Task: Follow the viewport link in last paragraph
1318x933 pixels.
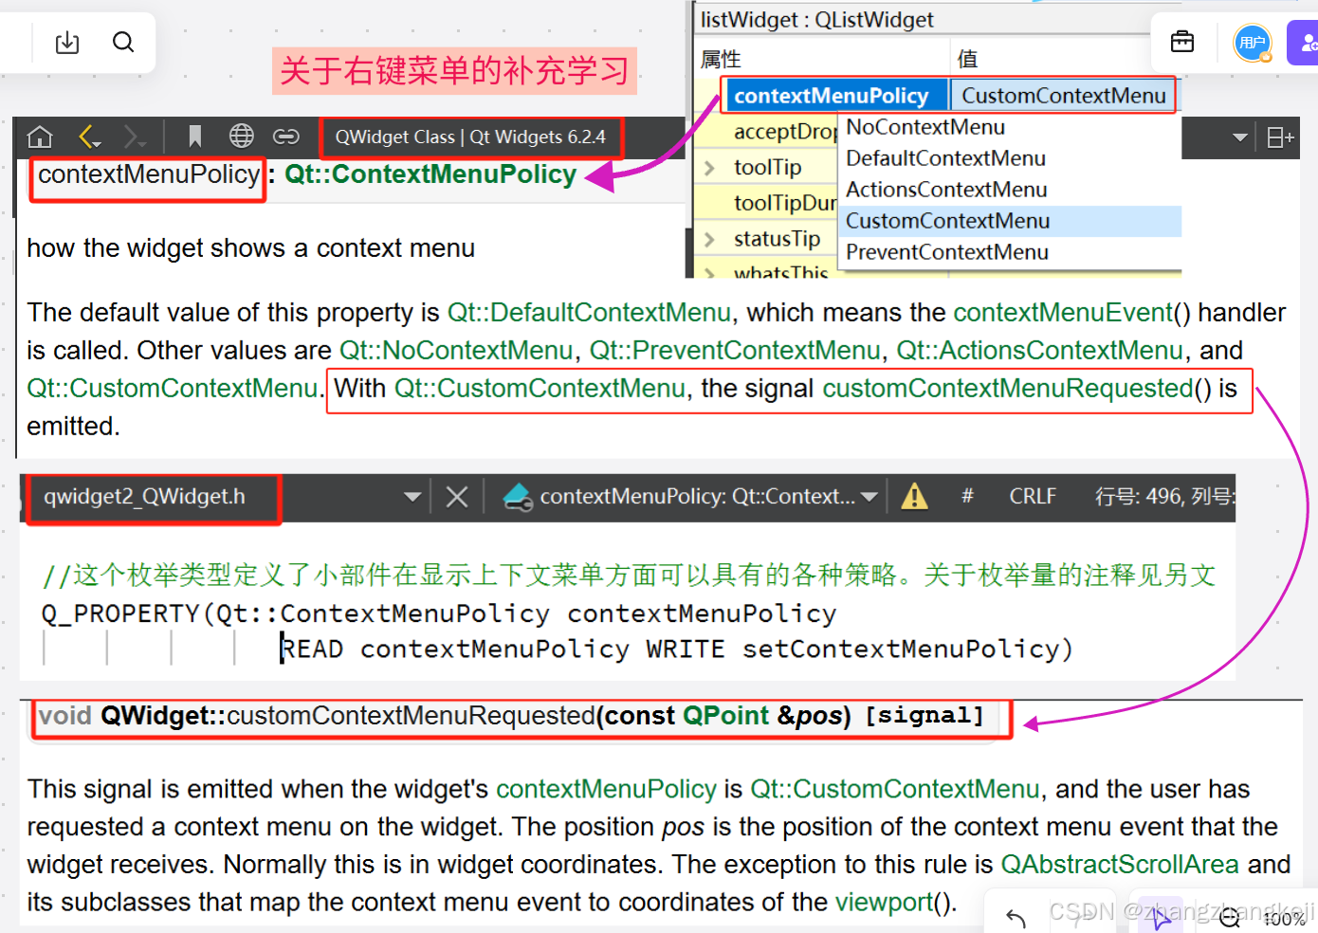Action: coord(884,903)
